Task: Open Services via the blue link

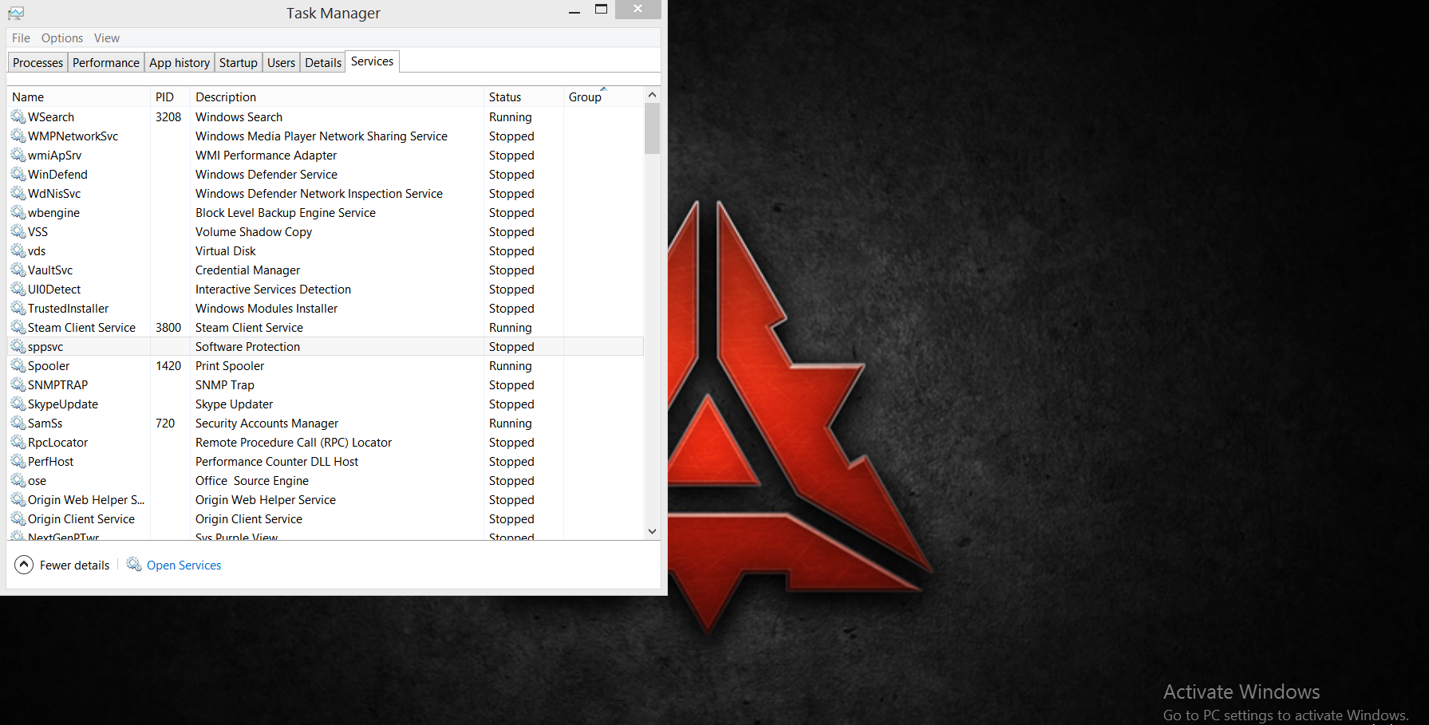Action: click(x=184, y=565)
